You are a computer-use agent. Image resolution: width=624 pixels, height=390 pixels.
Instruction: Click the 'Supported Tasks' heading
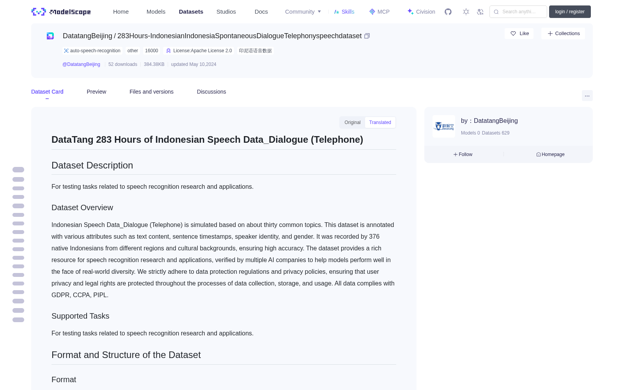tap(80, 316)
